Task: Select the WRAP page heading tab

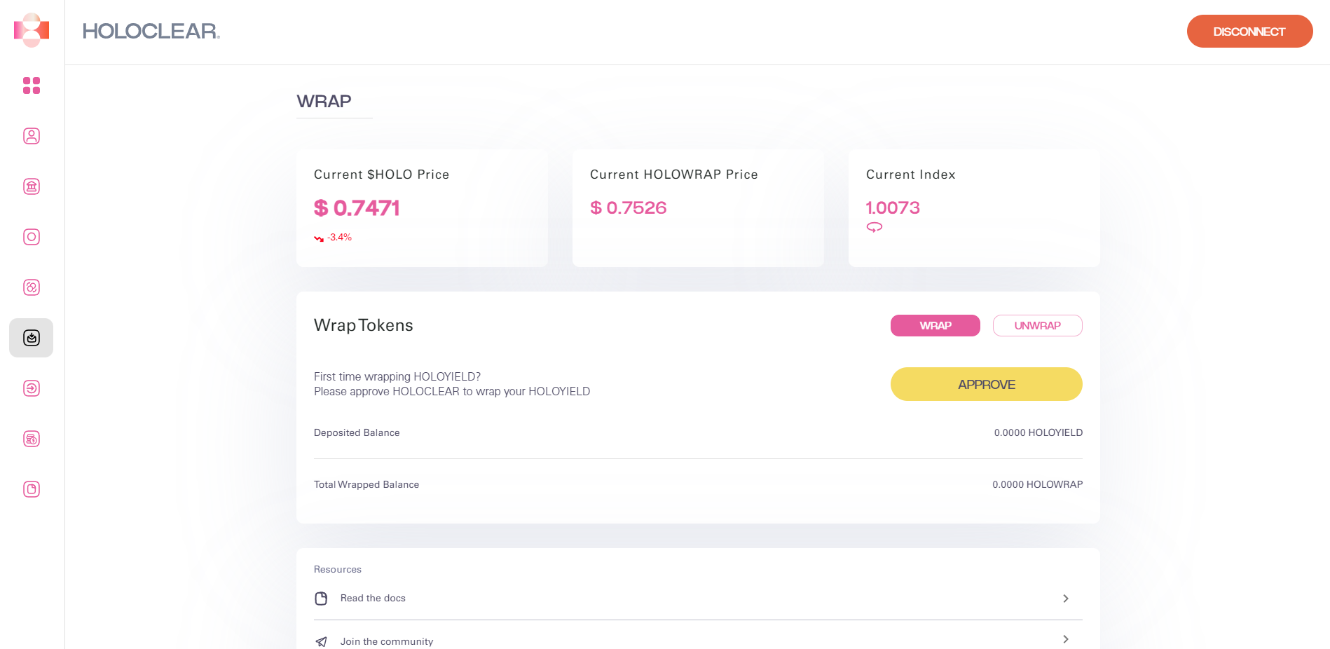Action: (324, 102)
